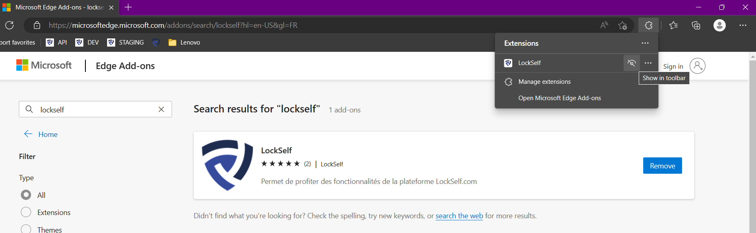756x233 pixels.
Task: Open browser Settings and more menu
Action: point(743,25)
